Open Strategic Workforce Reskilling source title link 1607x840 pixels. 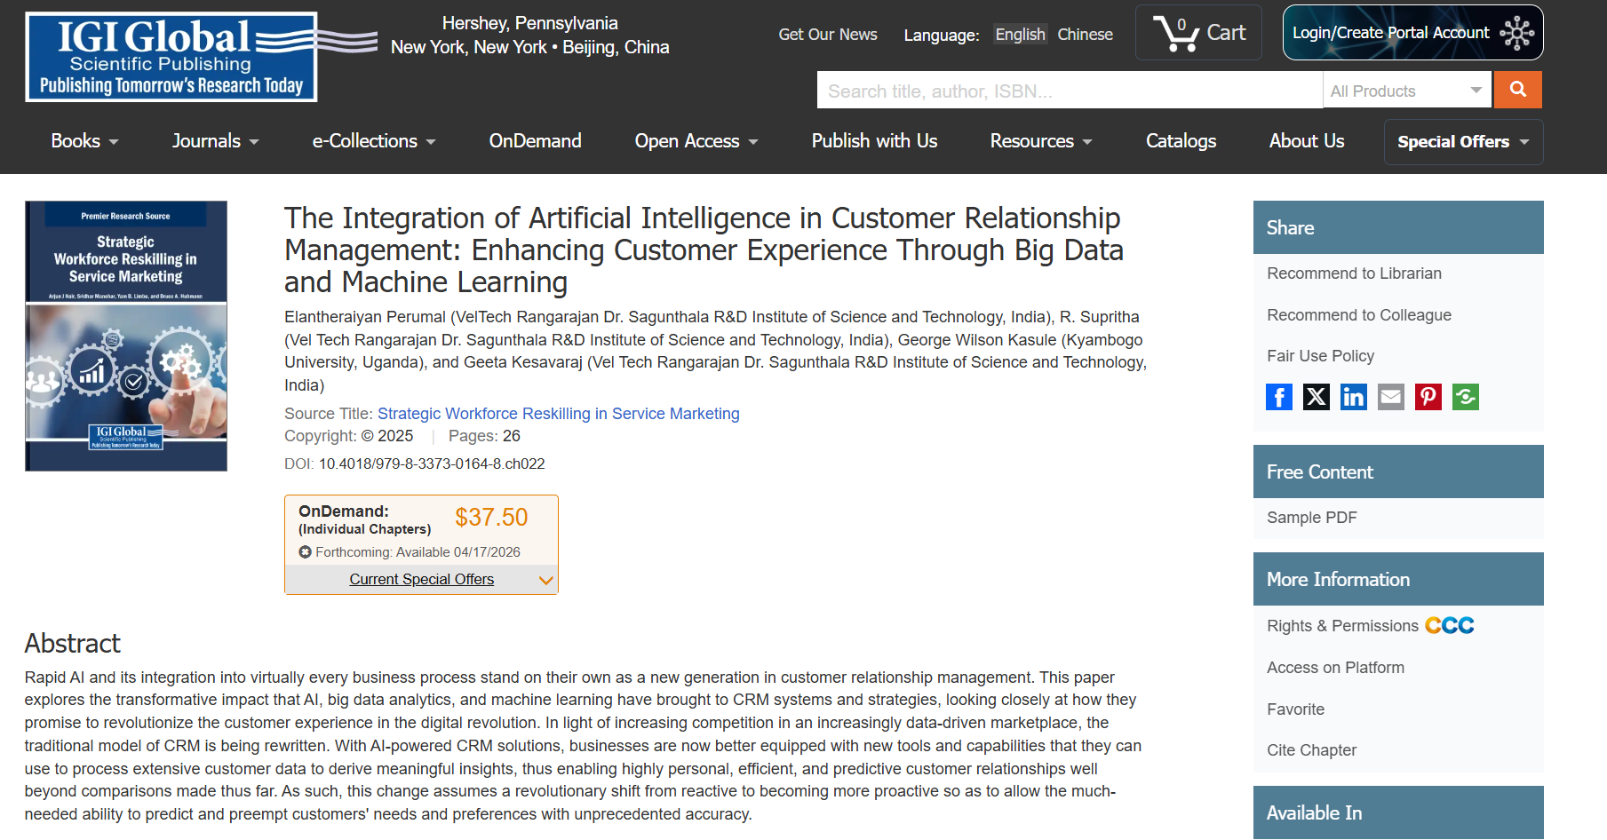coord(558,414)
